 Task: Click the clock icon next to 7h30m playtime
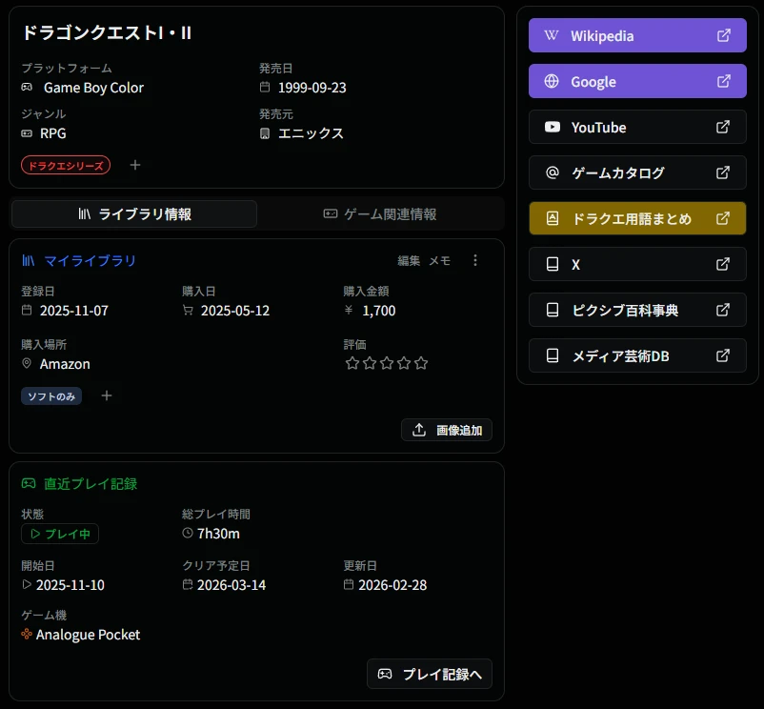tap(188, 534)
